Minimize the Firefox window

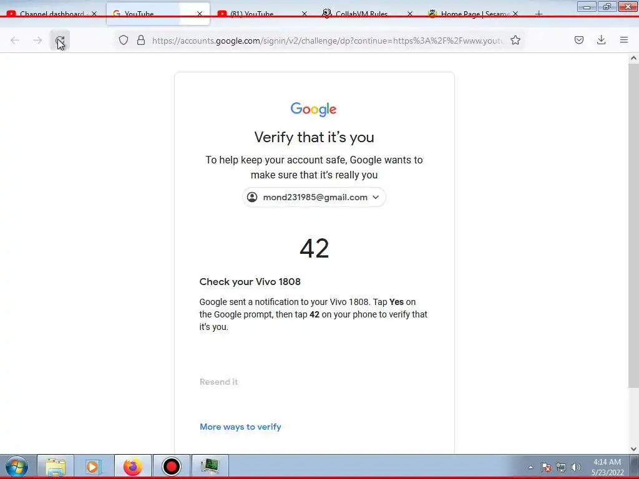point(587,6)
